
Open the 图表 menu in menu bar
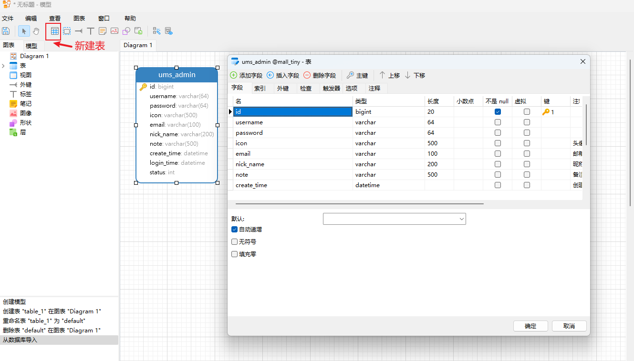tap(79, 19)
